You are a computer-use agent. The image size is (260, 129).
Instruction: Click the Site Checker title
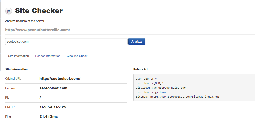pyautogui.click(x=39, y=11)
